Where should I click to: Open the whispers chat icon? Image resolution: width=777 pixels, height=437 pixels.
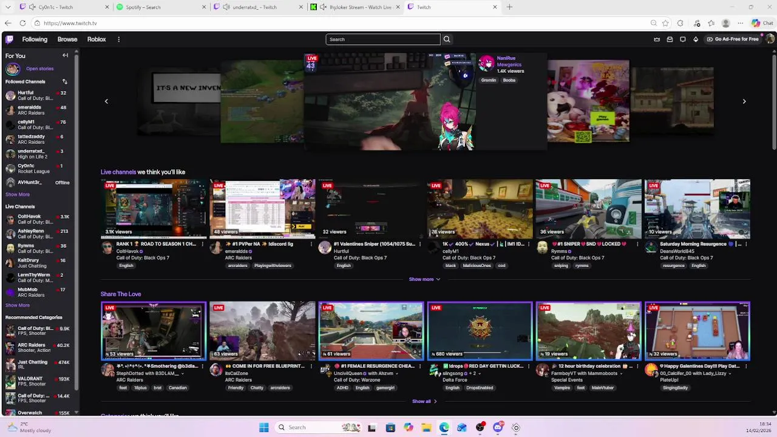(683, 39)
